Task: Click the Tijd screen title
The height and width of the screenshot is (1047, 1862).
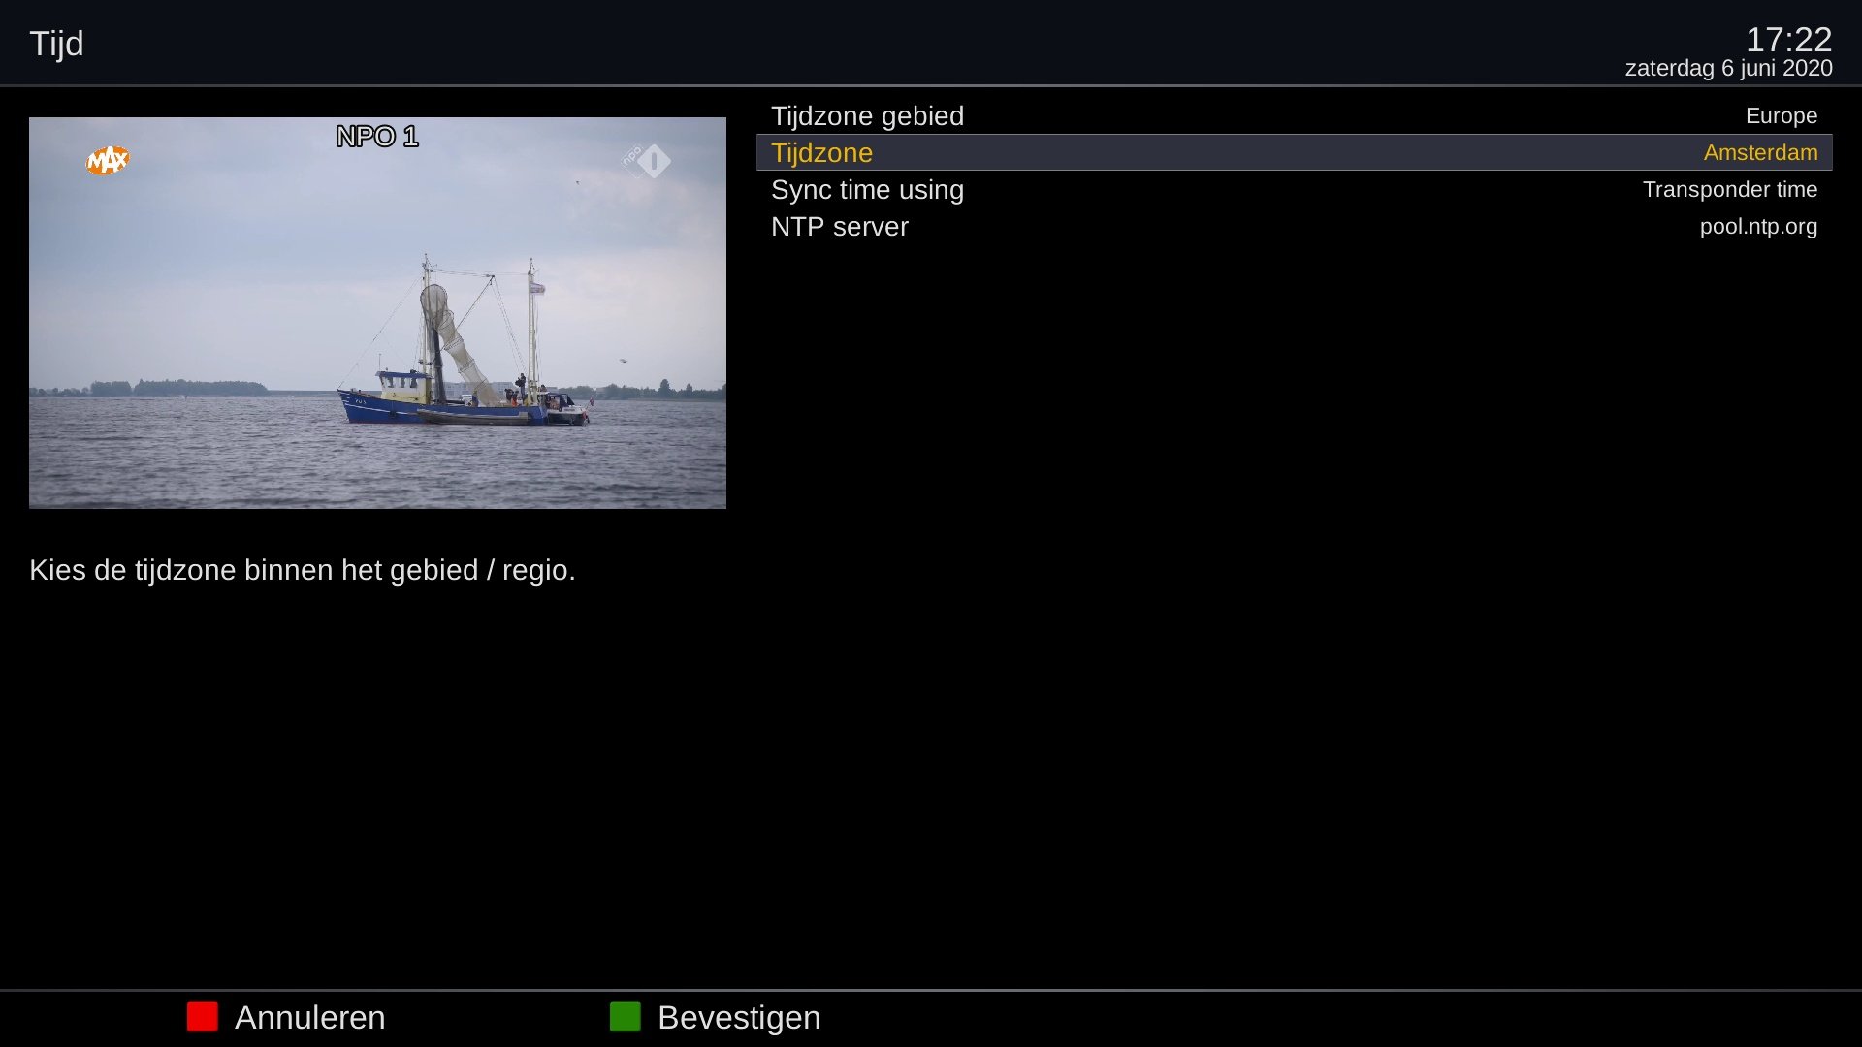Action: coord(56,44)
